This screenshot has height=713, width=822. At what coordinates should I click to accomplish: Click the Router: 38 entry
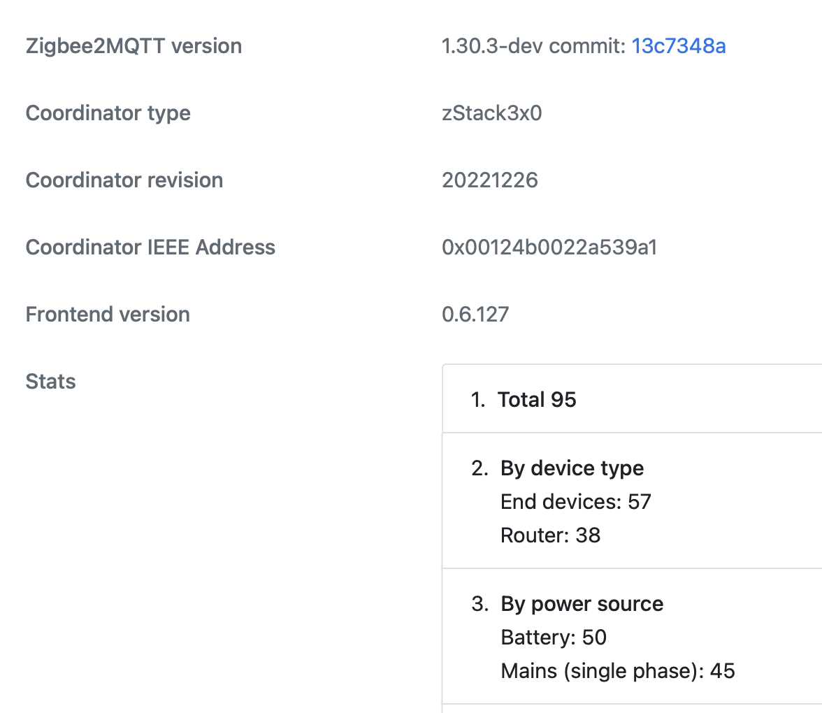(x=550, y=535)
